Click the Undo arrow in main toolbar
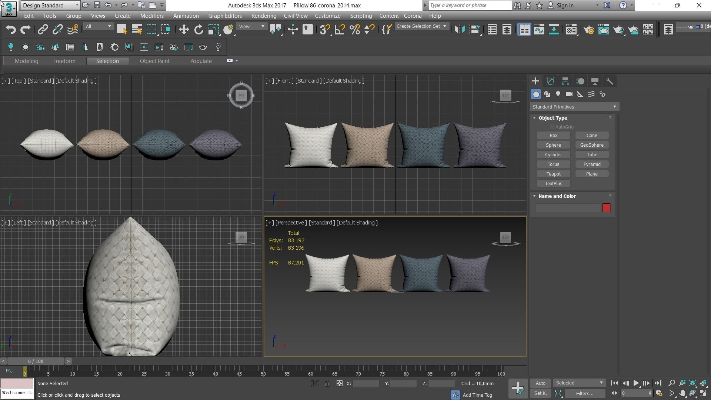Screen dimensions: 711x400 [x=11, y=29]
